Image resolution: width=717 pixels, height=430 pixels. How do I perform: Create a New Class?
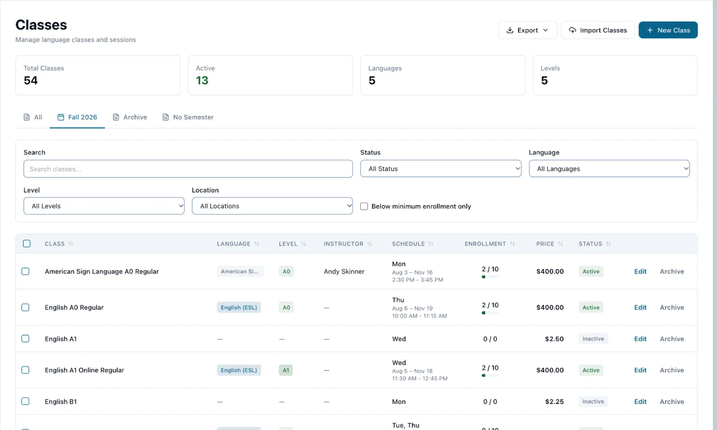[x=668, y=30]
